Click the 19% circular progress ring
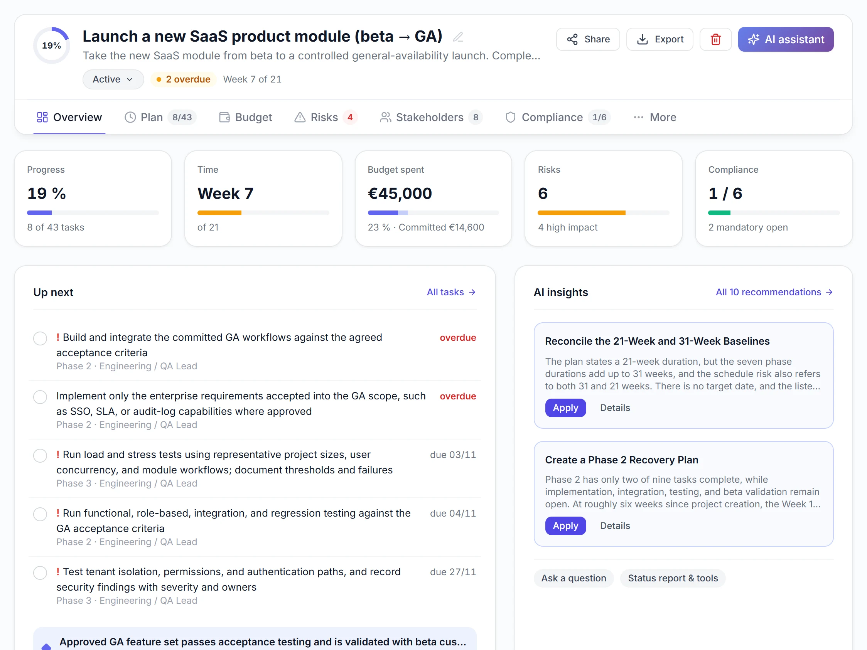This screenshot has width=867, height=650. pyautogui.click(x=52, y=45)
